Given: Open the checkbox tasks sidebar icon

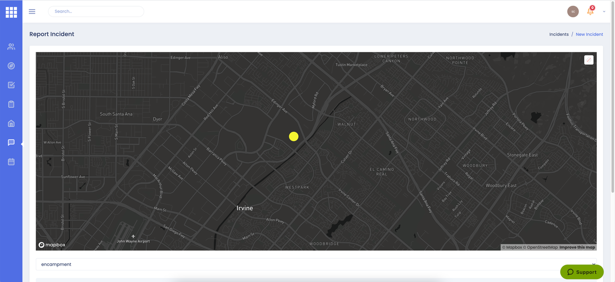Looking at the screenshot, I should click(11, 85).
